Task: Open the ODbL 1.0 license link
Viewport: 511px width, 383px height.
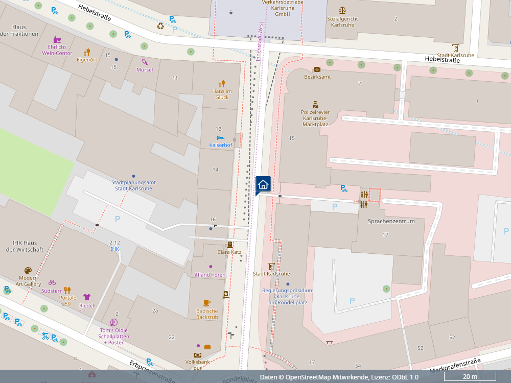Action: coord(405,377)
